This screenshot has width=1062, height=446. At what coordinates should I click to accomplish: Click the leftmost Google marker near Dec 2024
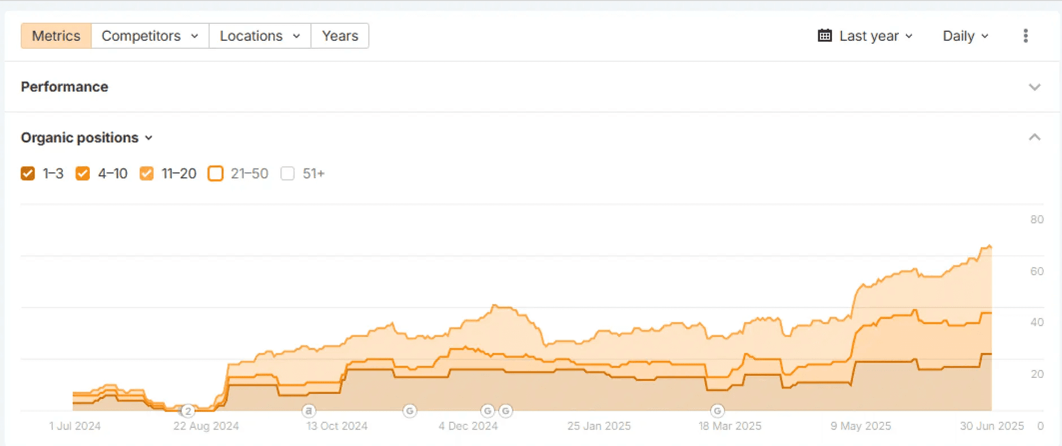tap(488, 410)
